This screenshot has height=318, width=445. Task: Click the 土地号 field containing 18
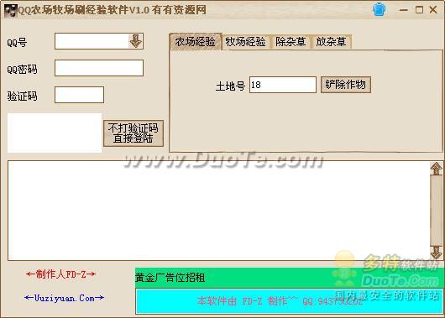[x=283, y=85]
